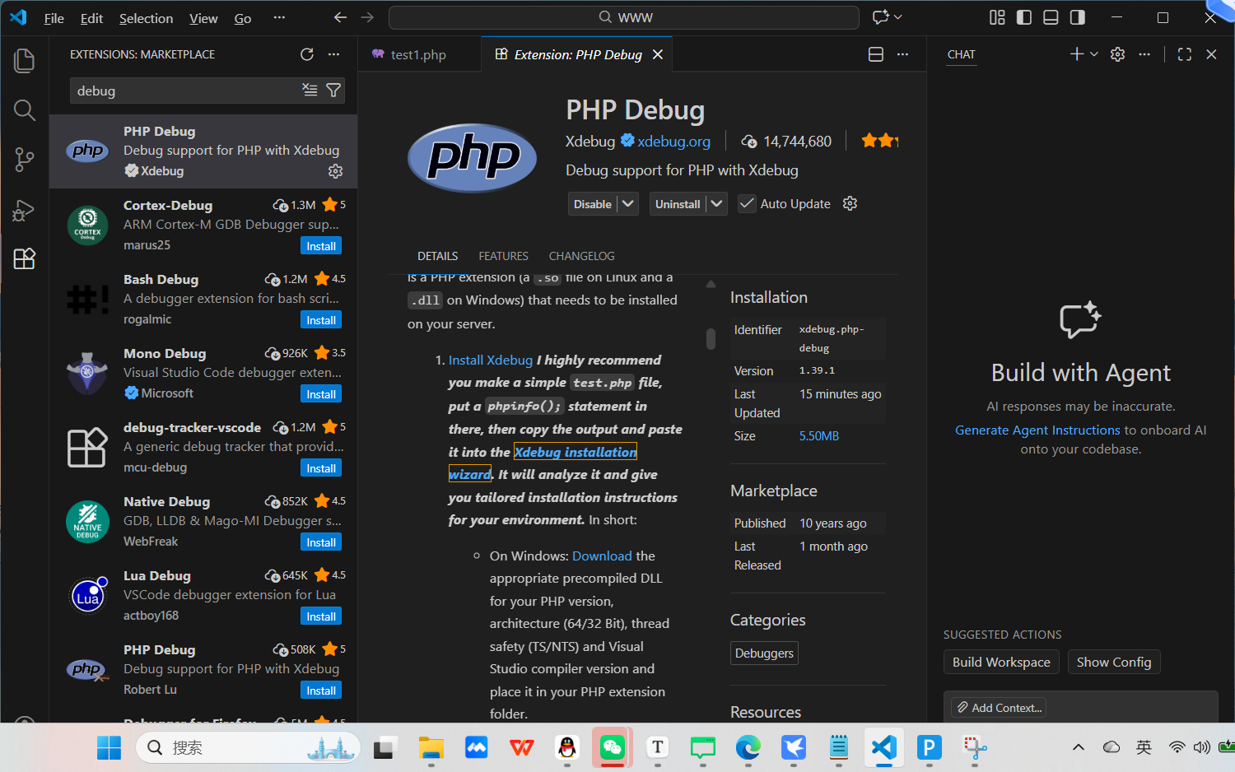Install Mono Debug extension
This screenshot has width=1235, height=772.
[x=321, y=394]
